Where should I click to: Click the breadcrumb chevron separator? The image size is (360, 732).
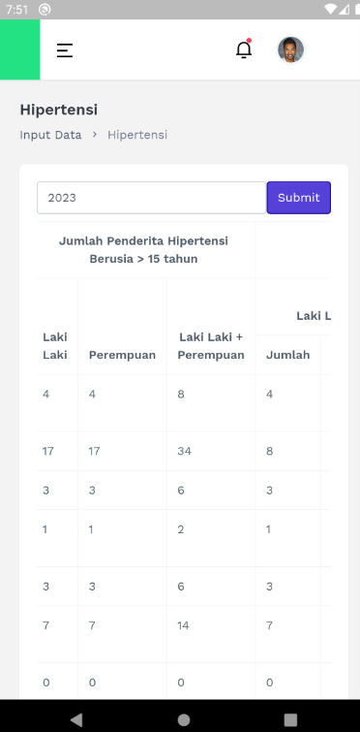tap(95, 135)
